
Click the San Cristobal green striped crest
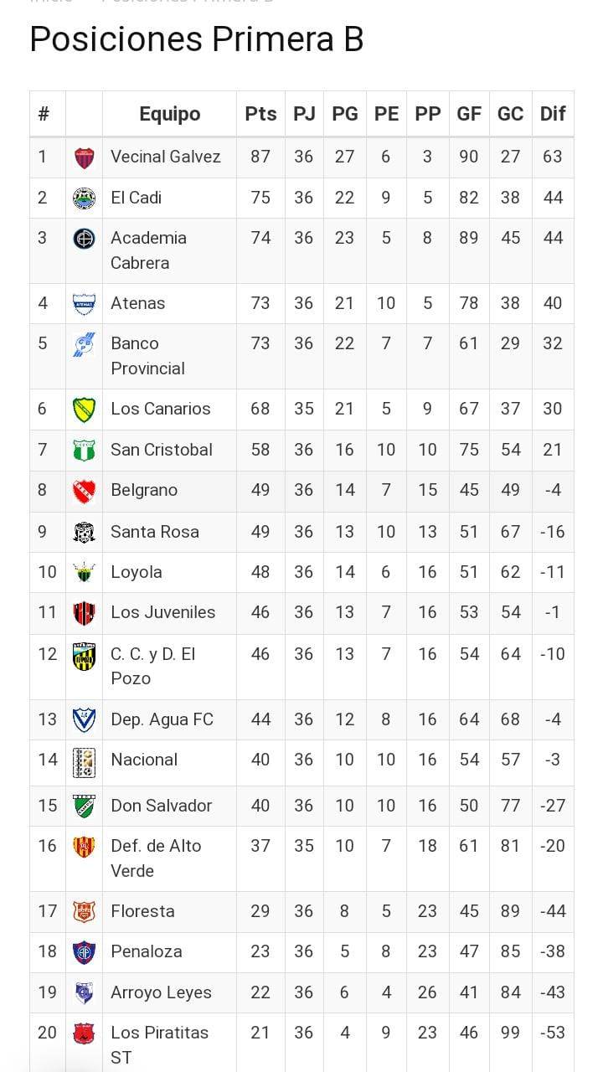click(84, 451)
